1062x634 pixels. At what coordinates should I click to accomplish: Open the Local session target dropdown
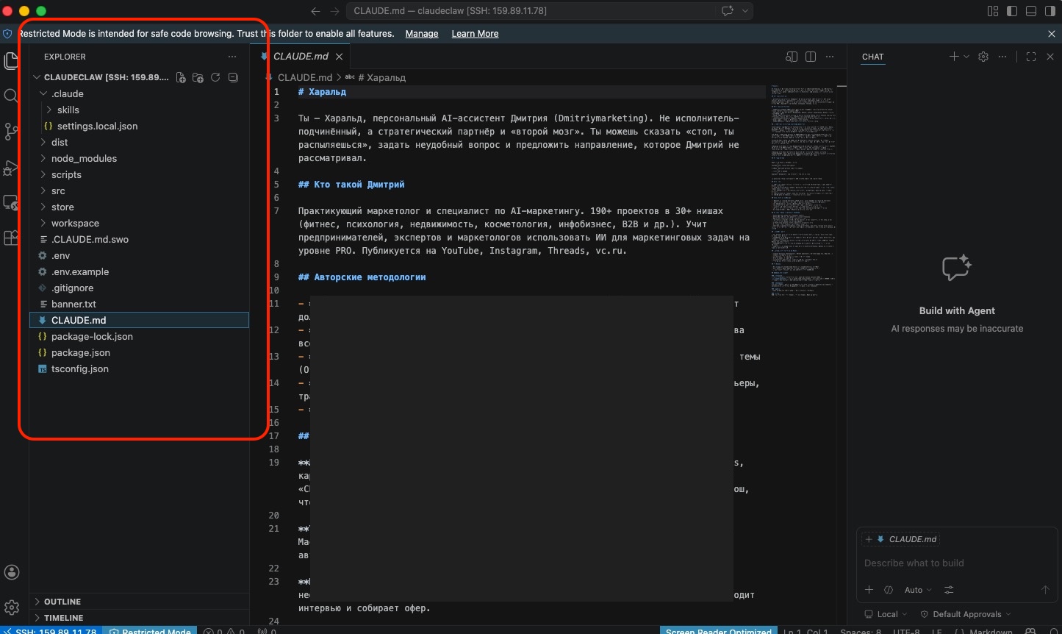(x=886, y=614)
